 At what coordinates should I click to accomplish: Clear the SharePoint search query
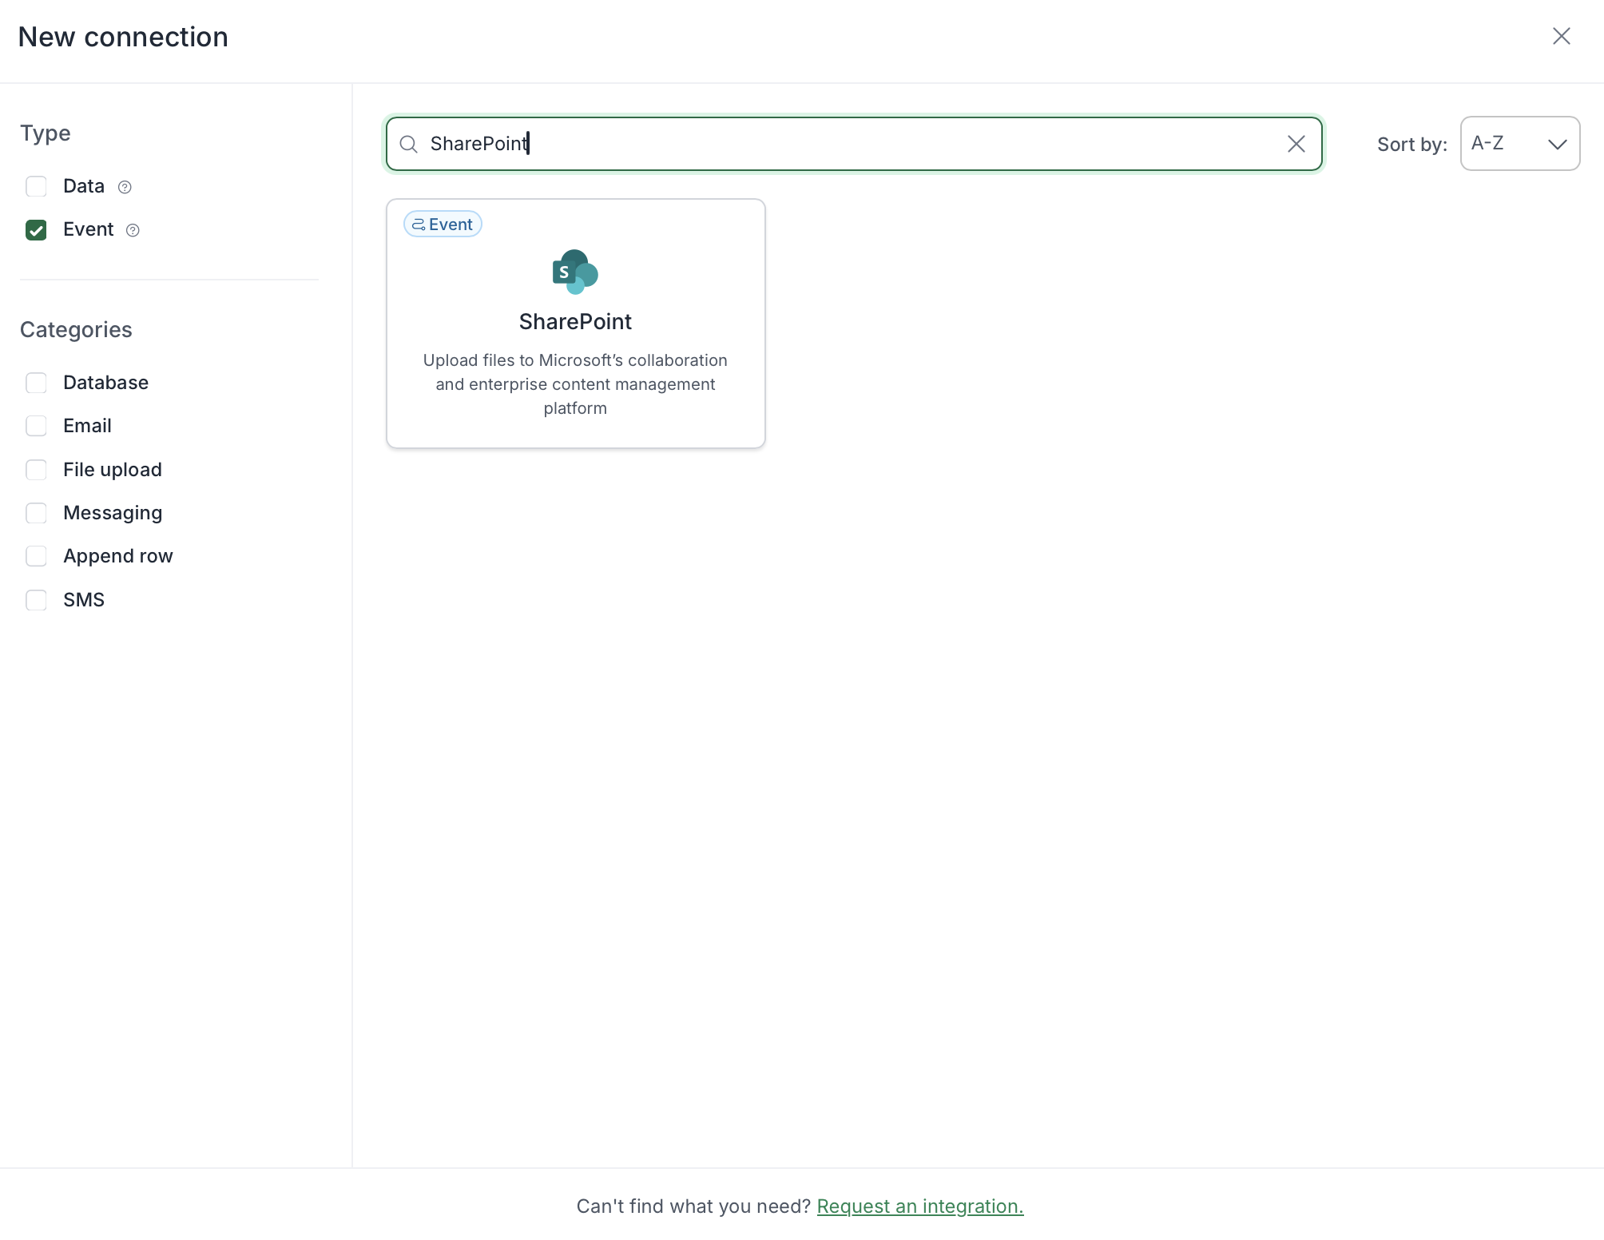pos(1296,144)
